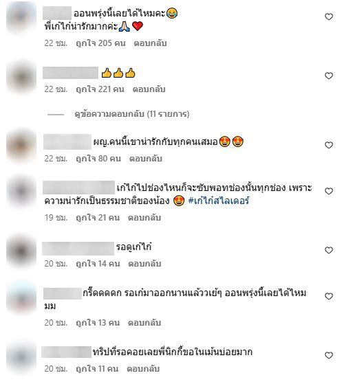Click username of the 'ทริปที่รอคอยเลย' commenter
This screenshot has width=342, height=384.
[x=66, y=352]
